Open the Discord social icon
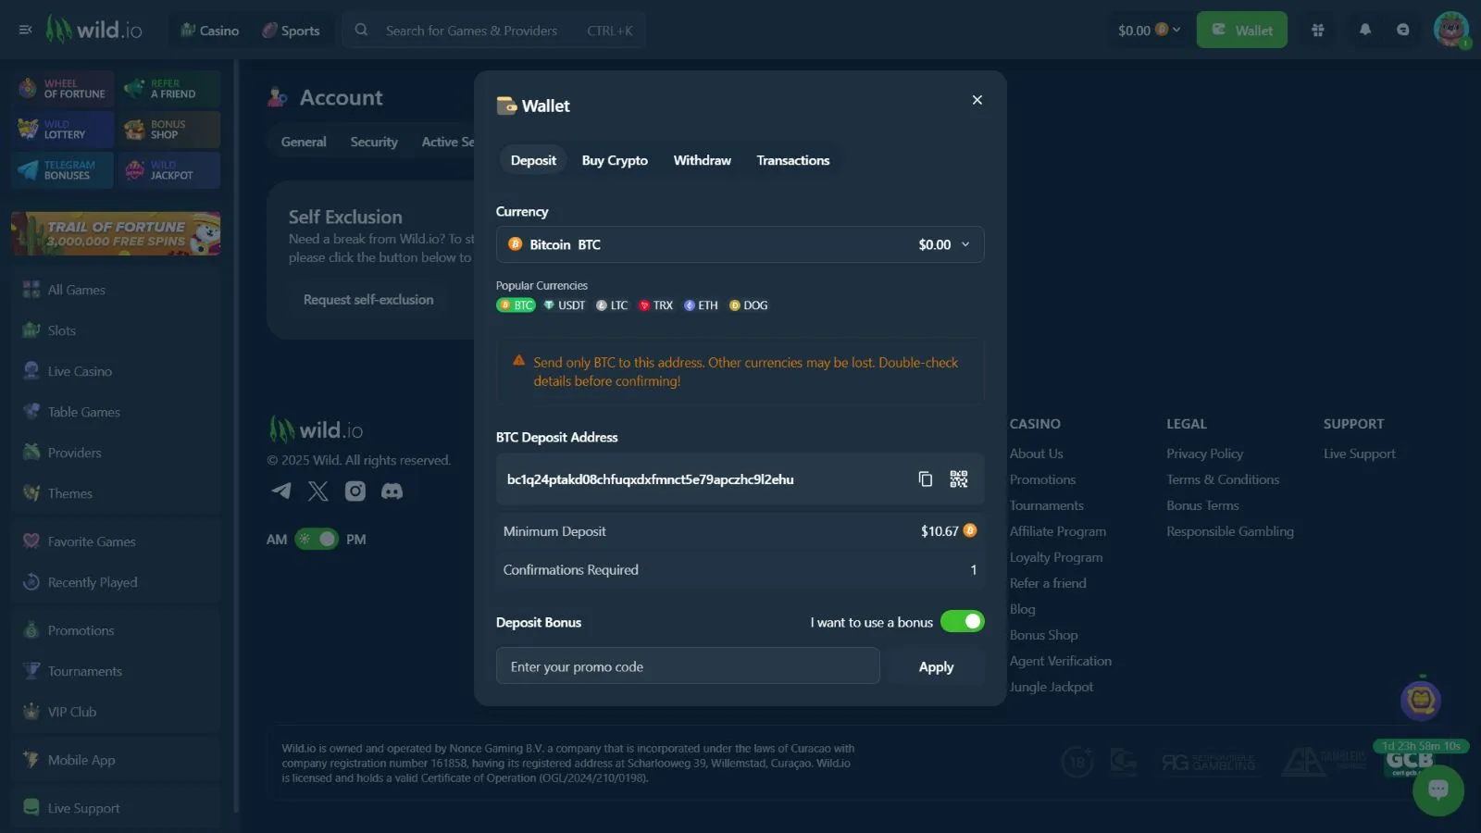 392,491
